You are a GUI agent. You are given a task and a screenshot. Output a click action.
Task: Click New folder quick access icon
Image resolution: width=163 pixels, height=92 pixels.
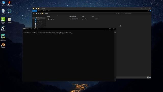pyautogui.click(x=38, y=8)
